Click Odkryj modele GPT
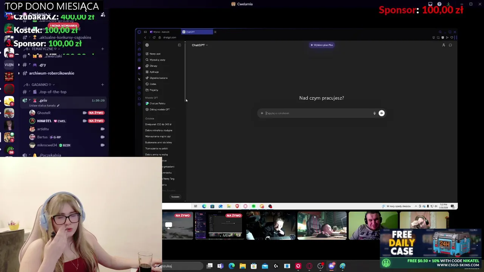 tap(158, 109)
